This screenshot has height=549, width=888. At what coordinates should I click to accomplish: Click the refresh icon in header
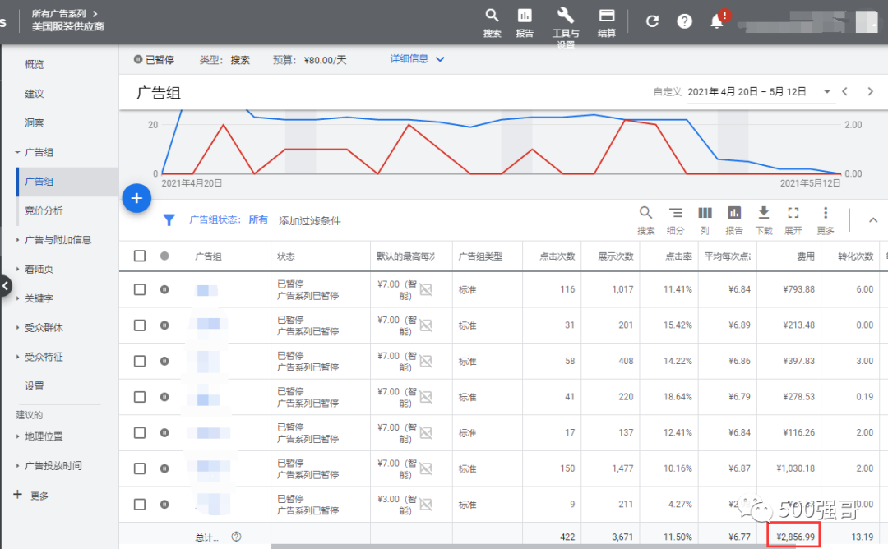[x=652, y=21]
